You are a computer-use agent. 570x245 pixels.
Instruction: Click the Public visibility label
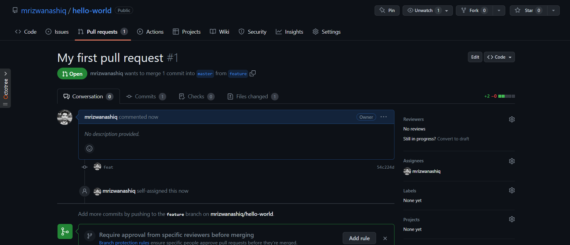pyautogui.click(x=124, y=10)
